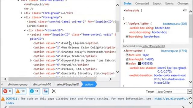
Task: Click the a: pseudo-state icon in Styles
Action: 185,10
